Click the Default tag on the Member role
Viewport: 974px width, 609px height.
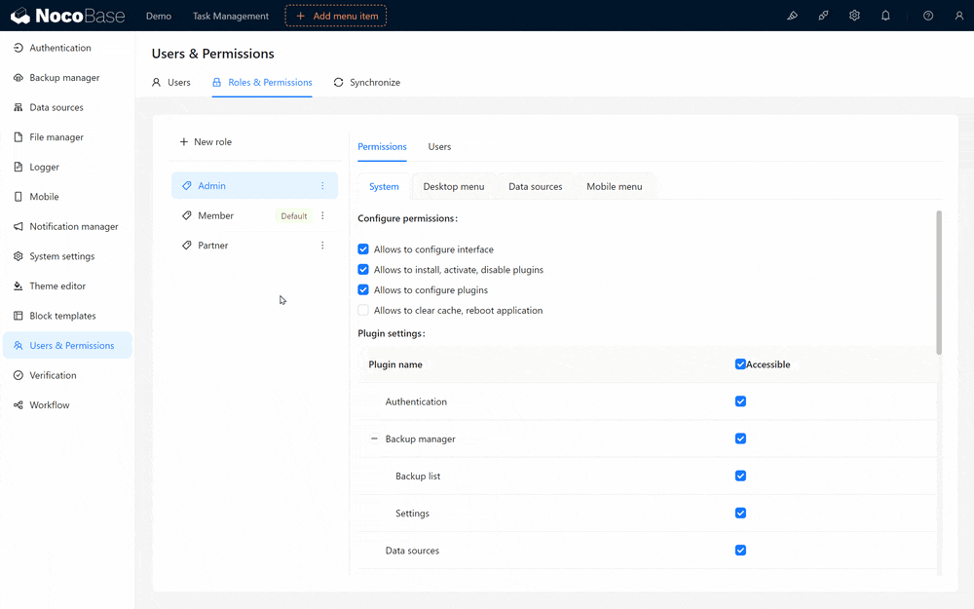tap(294, 216)
